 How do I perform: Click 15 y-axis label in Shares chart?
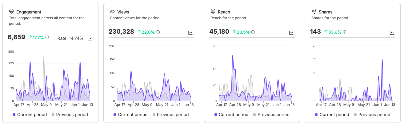coord(314,59)
